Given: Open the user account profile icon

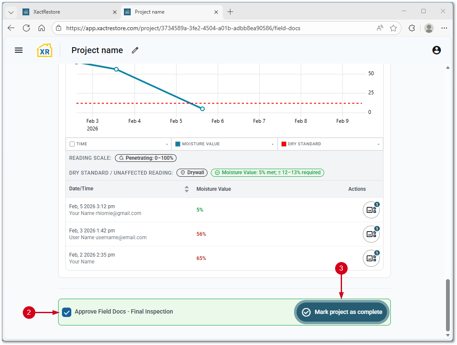Looking at the screenshot, I should tap(436, 50).
